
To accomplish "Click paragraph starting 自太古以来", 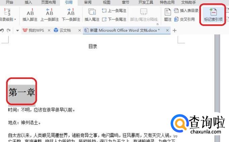I will (92, 138).
